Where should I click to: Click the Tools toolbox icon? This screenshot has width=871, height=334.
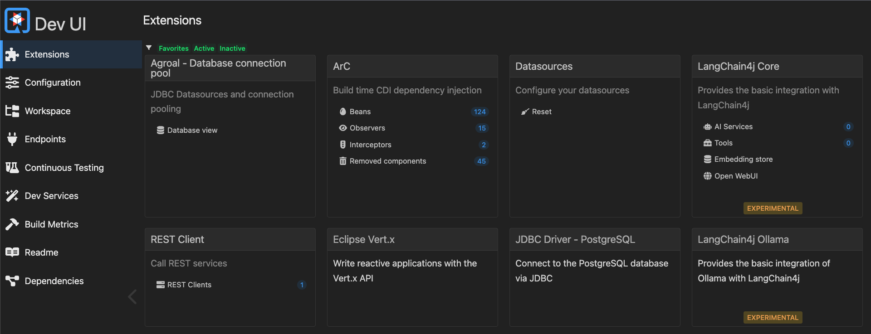(x=708, y=143)
